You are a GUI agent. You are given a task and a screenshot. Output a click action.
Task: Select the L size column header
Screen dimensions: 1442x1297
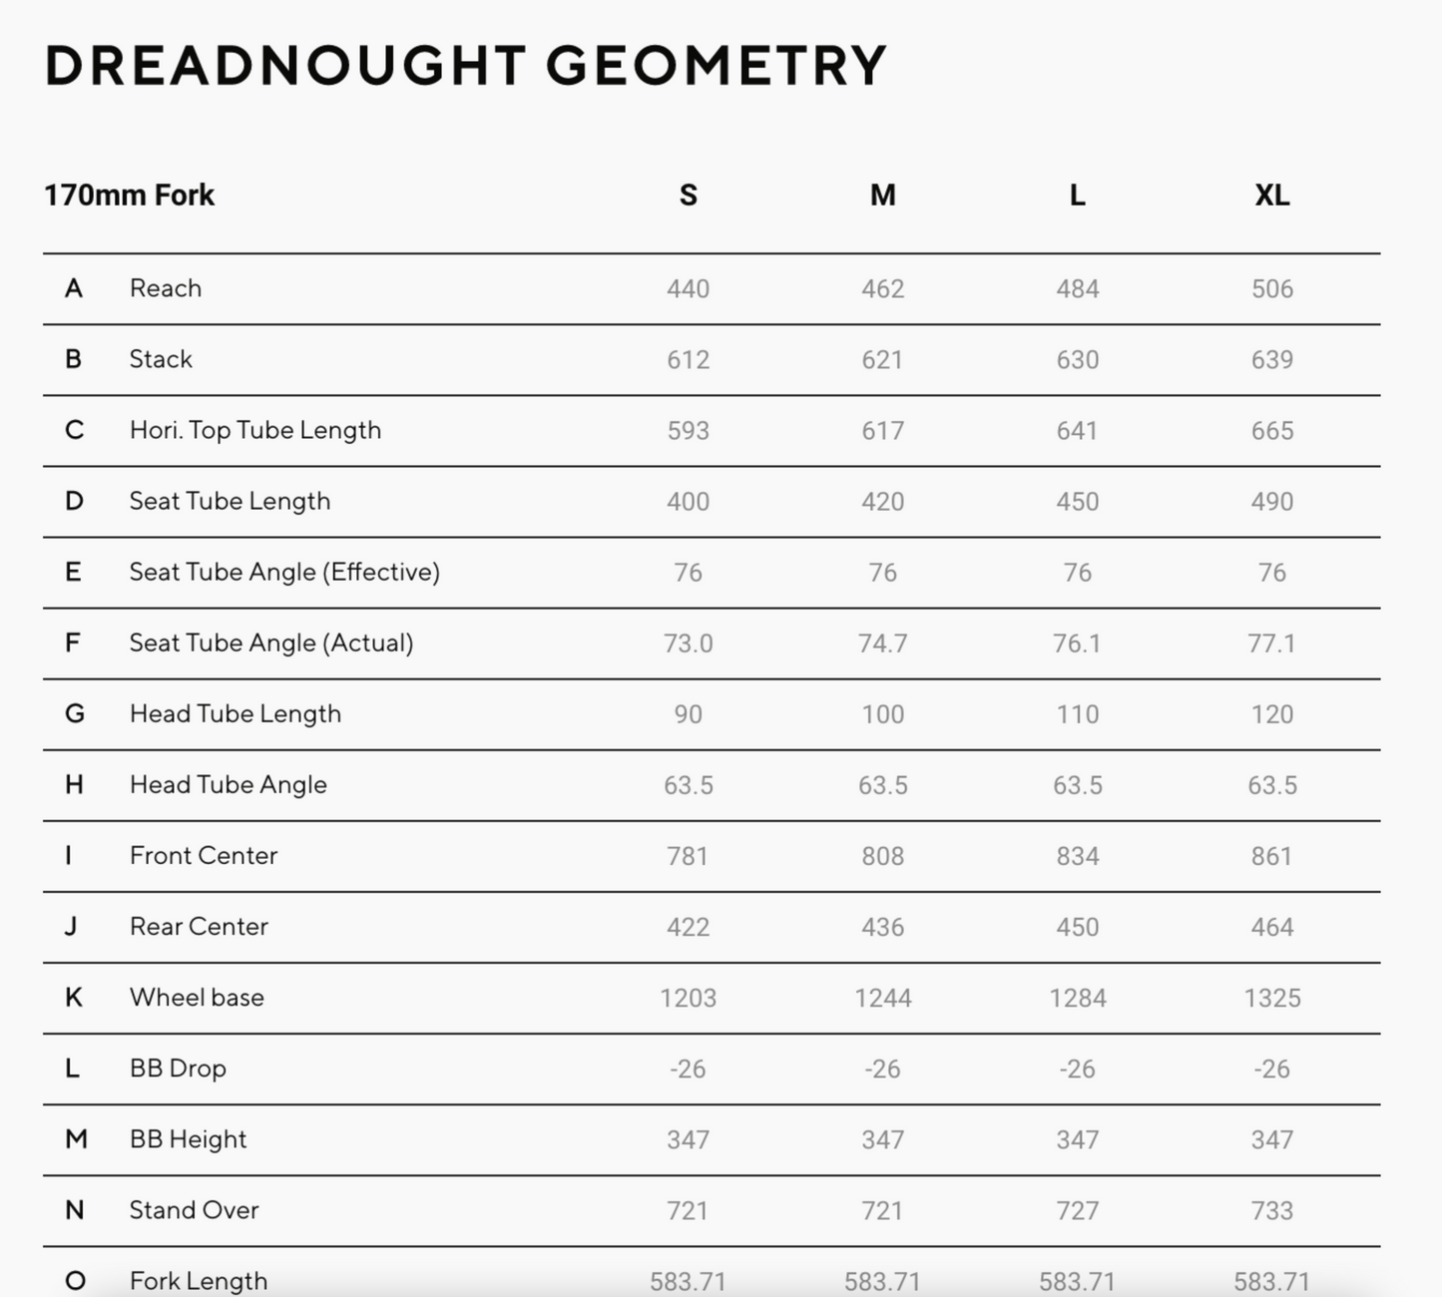click(1077, 195)
